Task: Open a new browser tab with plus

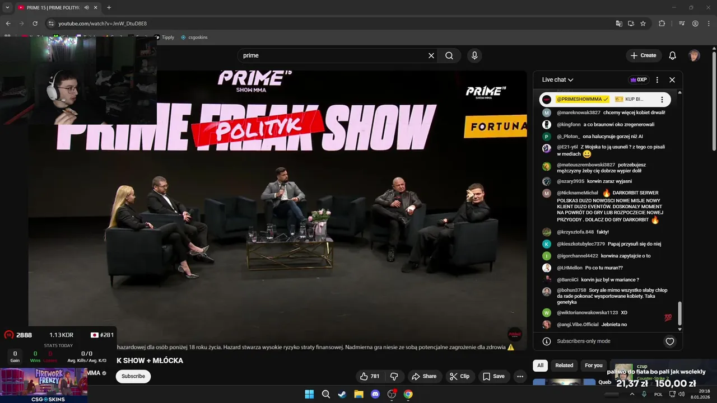Action: click(x=109, y=7)
